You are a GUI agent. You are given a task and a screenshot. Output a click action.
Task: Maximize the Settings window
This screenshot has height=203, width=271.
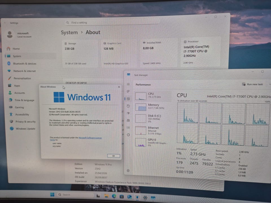click(x=215, y=17)
